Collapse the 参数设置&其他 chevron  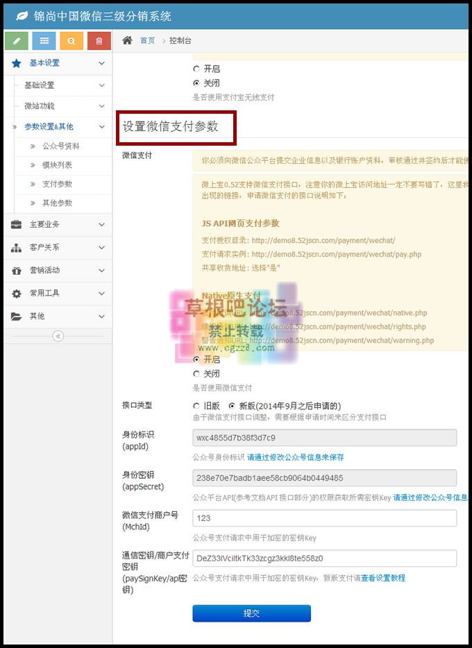(x=101, y=126)
